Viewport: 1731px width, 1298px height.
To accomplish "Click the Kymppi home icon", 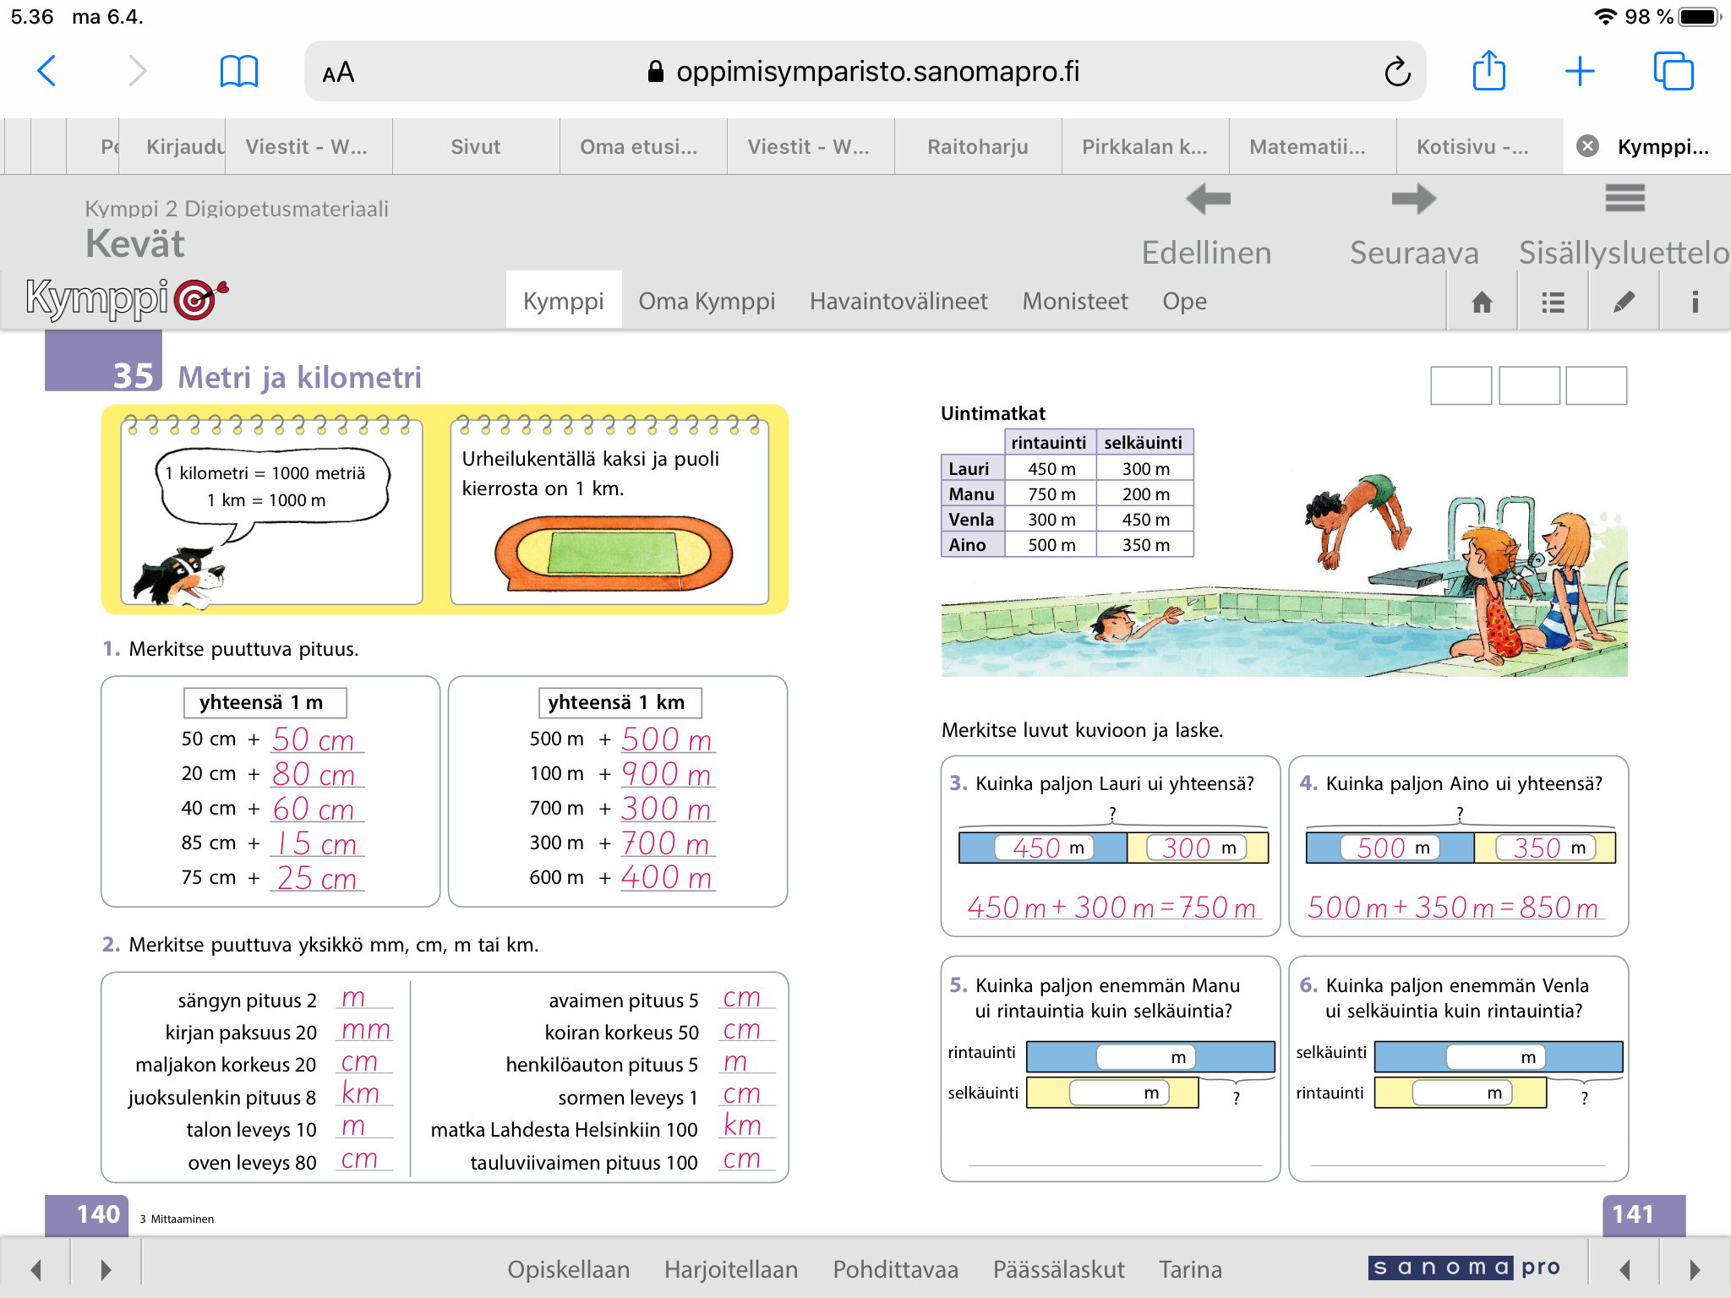I will tap(1482, 302).
